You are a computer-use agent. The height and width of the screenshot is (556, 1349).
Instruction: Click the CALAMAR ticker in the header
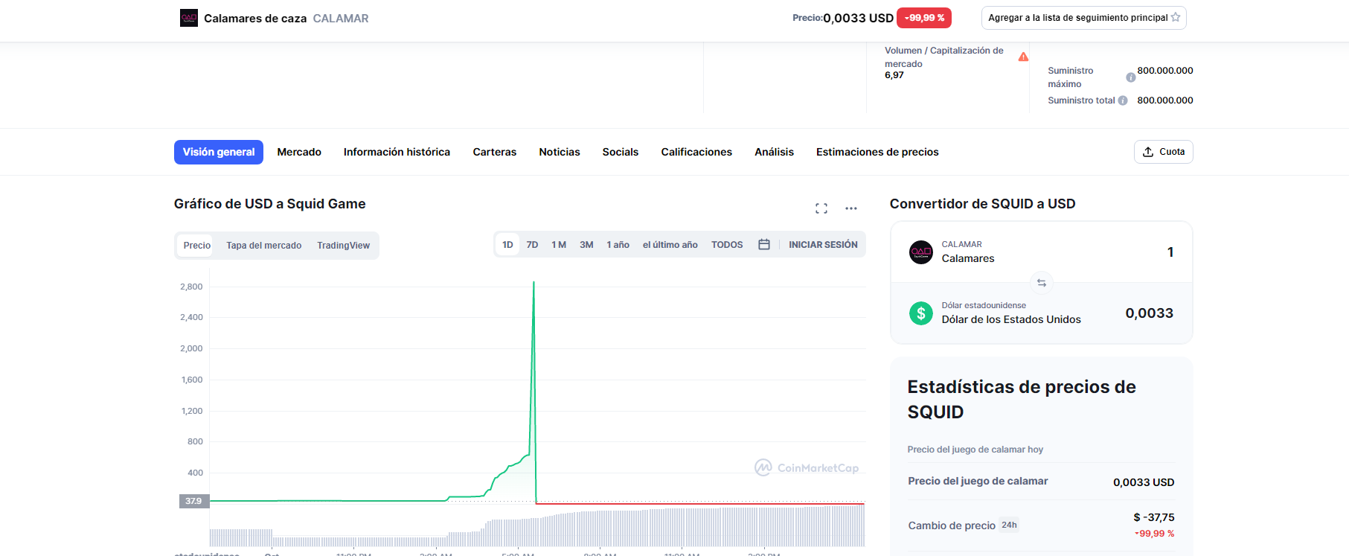pos(341,19)
